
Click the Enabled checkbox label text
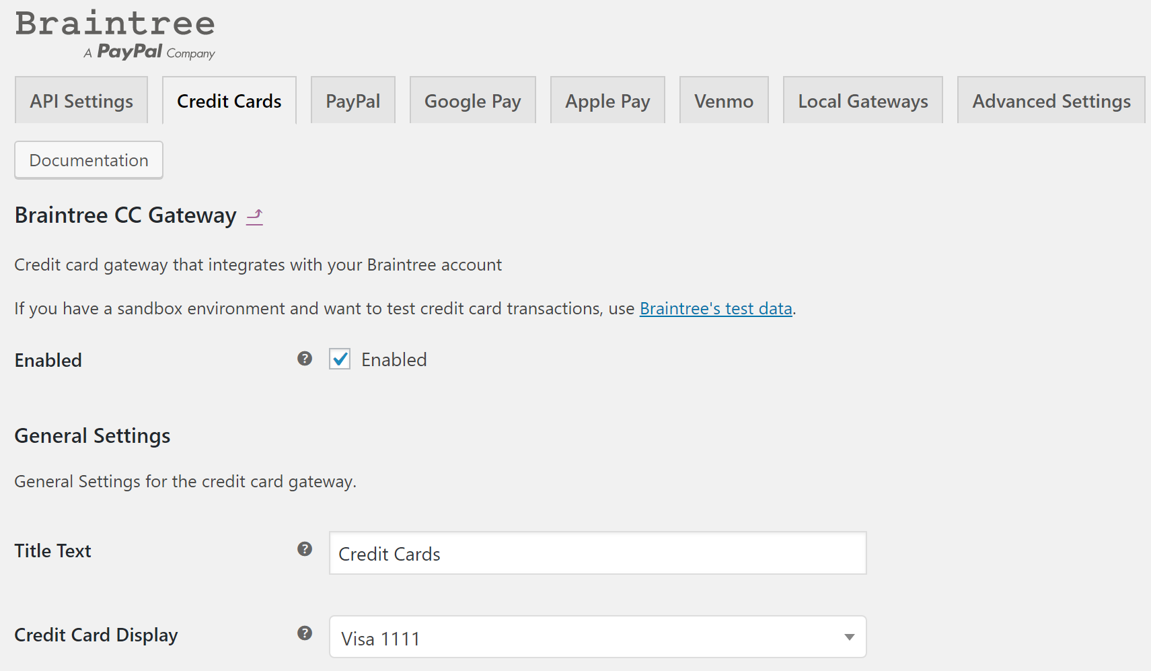(394, 359)
